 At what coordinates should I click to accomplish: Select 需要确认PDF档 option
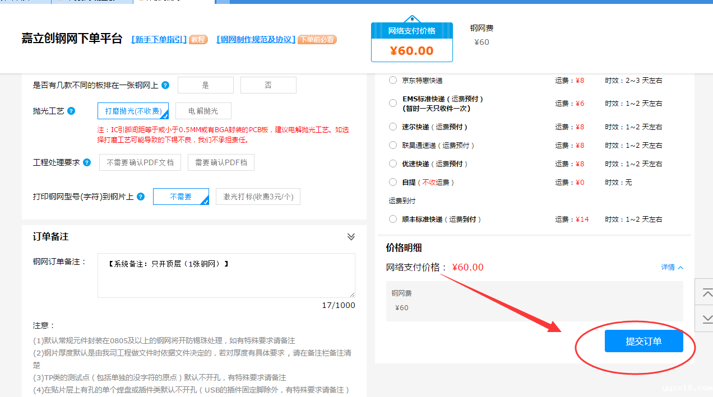[x=221, y=162]
